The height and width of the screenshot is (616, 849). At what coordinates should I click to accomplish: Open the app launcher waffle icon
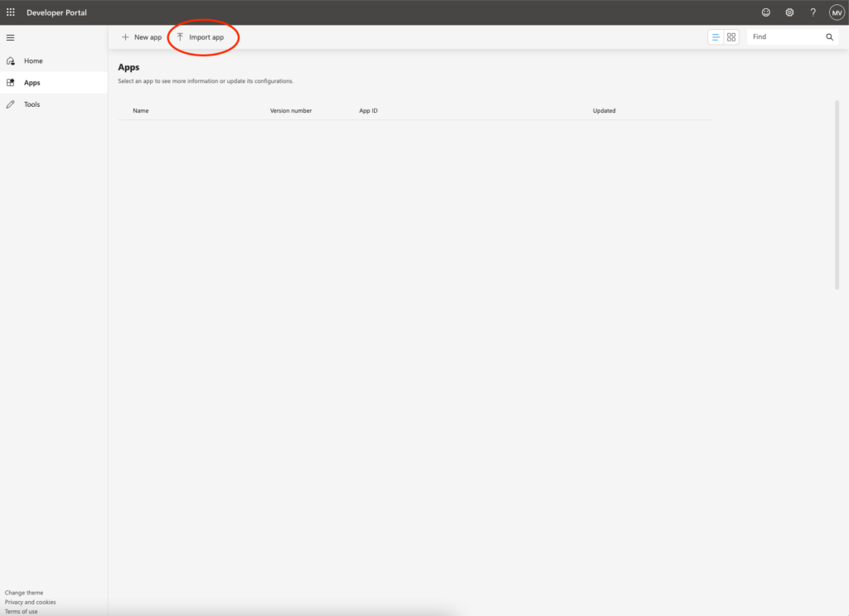[x=10, y=12]
